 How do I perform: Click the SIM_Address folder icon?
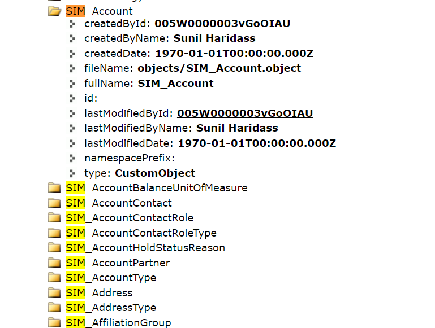(54, 292)
